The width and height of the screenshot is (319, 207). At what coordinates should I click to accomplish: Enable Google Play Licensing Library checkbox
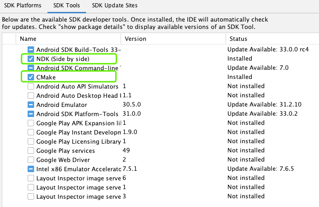tap(31, 141)
